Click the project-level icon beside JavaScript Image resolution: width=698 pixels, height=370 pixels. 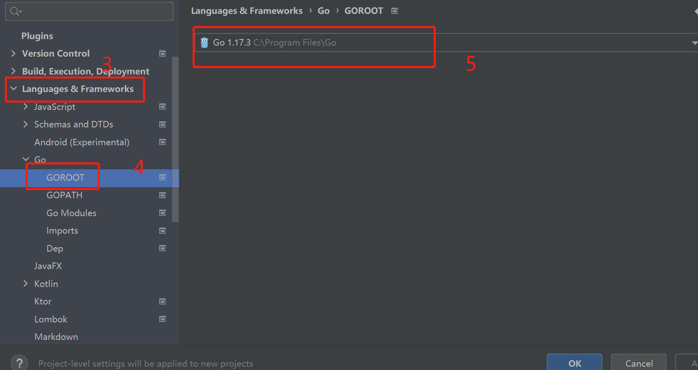[x=162, y=107]
